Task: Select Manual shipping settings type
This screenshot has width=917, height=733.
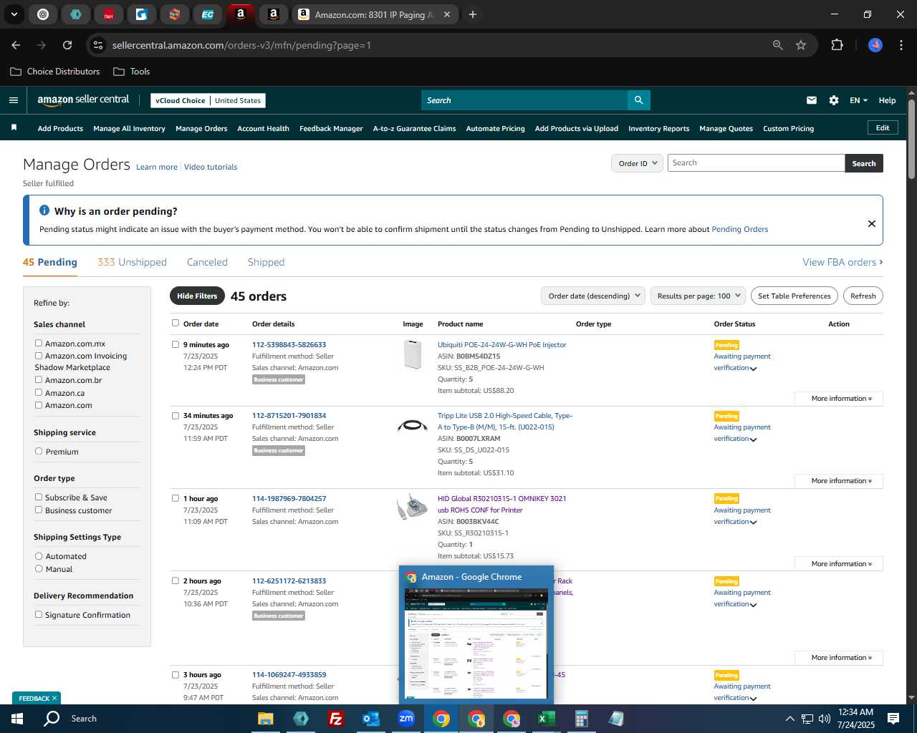Action: click(x=39, y=568)
